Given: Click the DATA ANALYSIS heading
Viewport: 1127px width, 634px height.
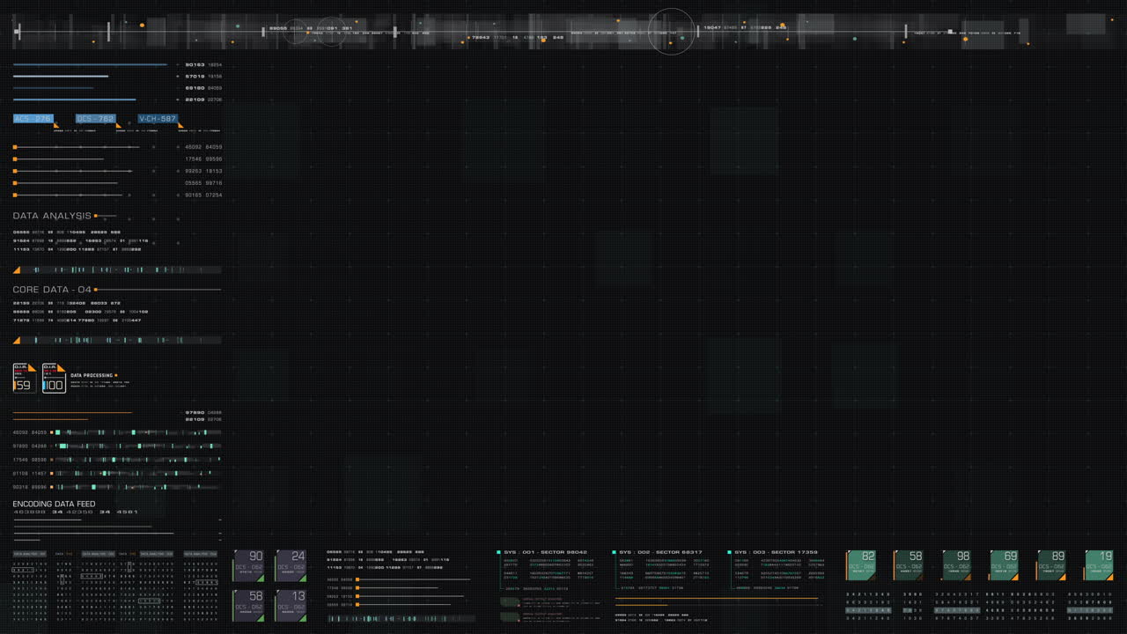Looking at the screenshot, I should pyautogui.click(x=52, y=216).
